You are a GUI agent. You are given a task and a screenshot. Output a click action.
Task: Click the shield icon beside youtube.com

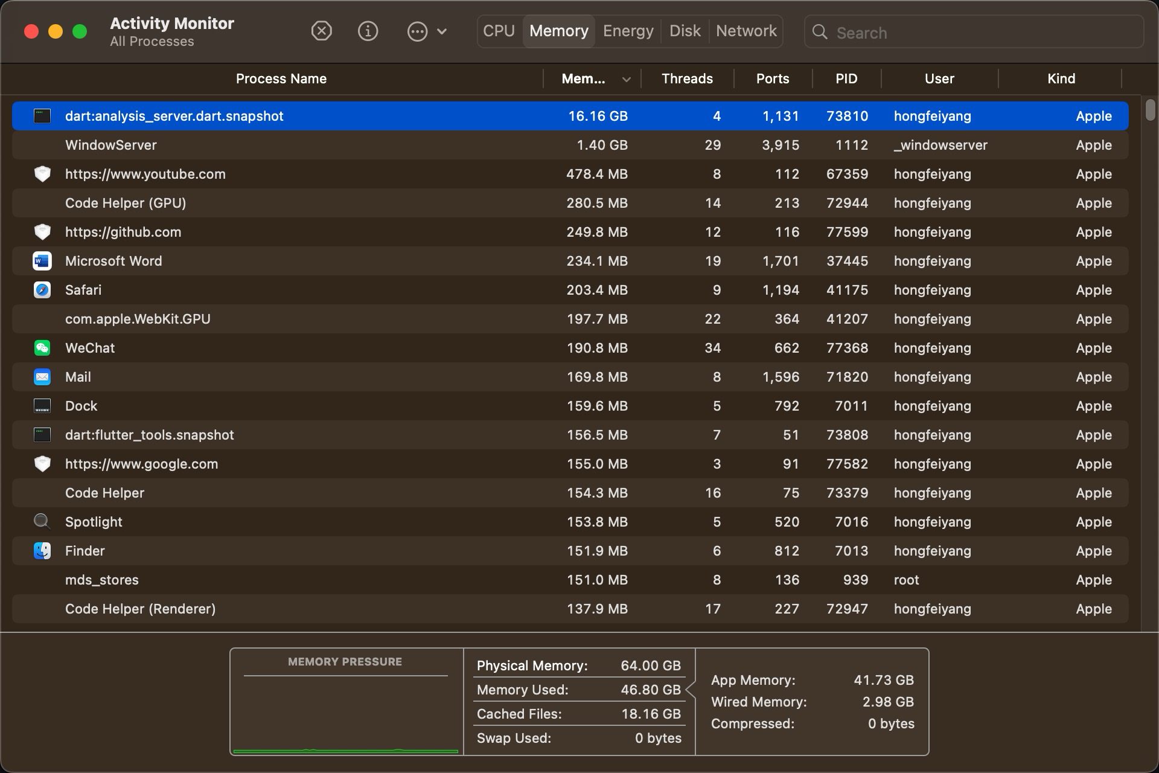tap(42, 174)
